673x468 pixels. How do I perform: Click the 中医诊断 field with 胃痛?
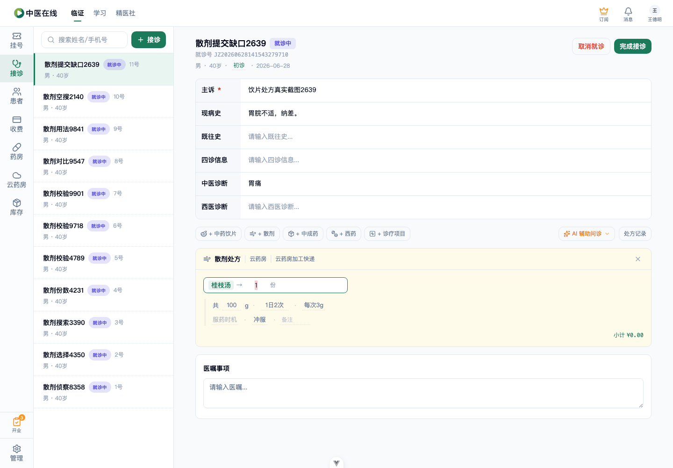coord(445,184)
